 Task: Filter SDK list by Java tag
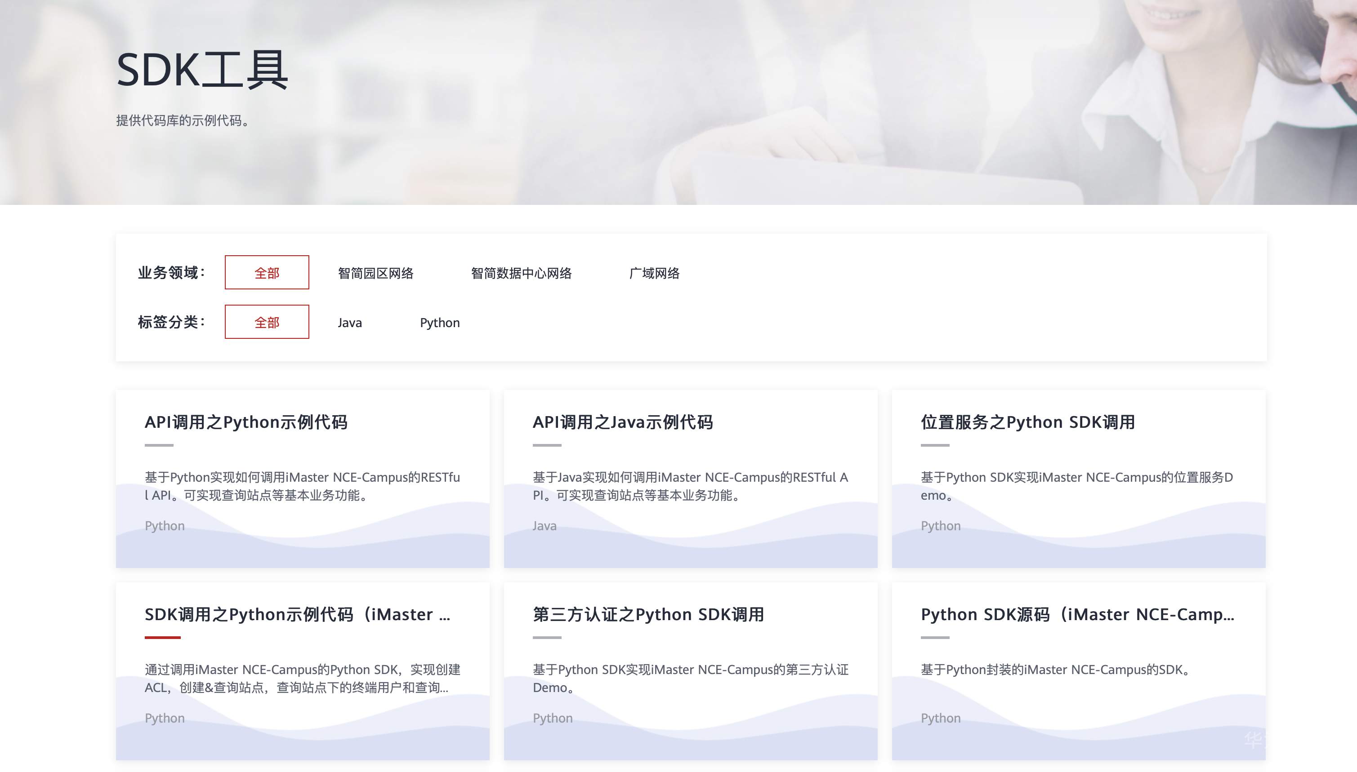pos(350,322)
